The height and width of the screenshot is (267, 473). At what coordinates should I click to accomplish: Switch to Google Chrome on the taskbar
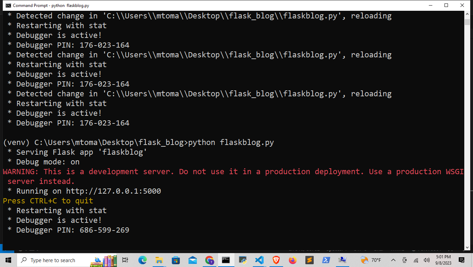coord(209,260)
